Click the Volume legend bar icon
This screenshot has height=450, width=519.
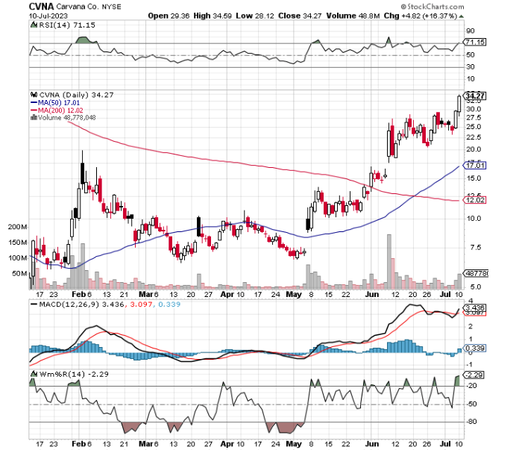tap(33, 117)
